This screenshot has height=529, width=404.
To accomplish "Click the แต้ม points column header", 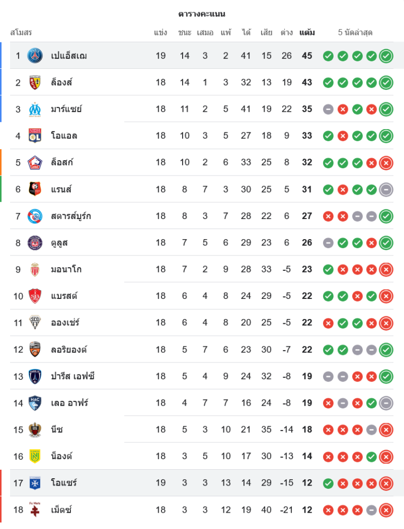I will [307, 33].
